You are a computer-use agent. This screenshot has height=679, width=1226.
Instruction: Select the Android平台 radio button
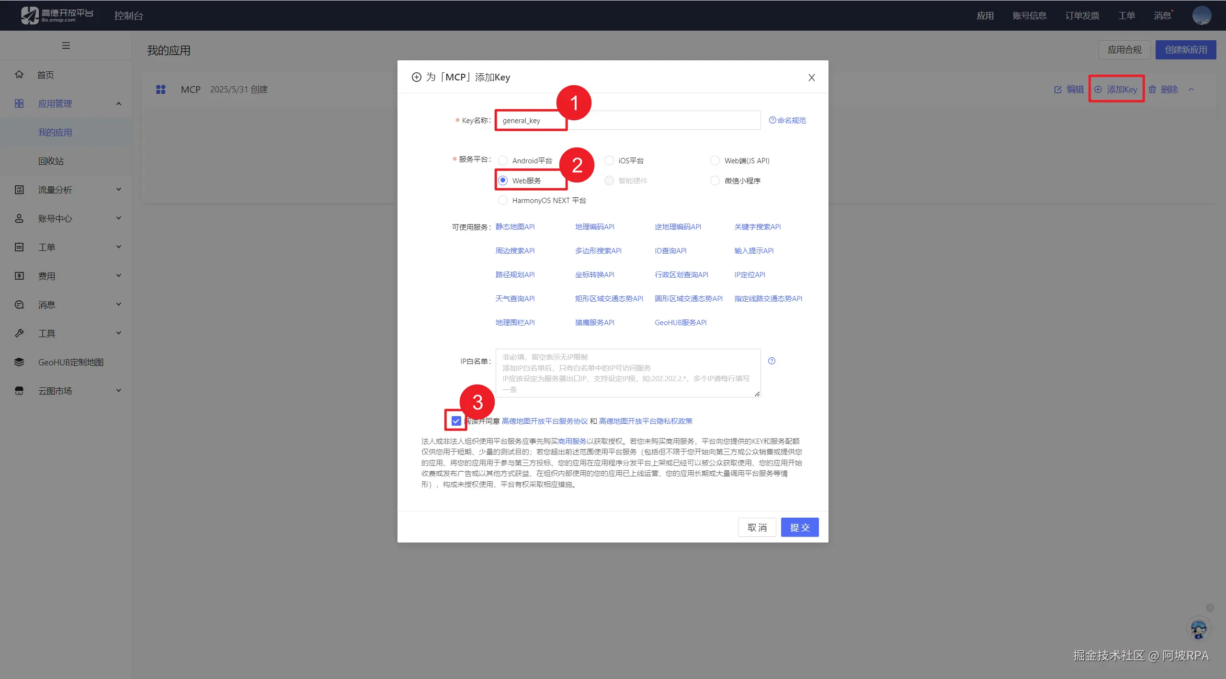503,160
